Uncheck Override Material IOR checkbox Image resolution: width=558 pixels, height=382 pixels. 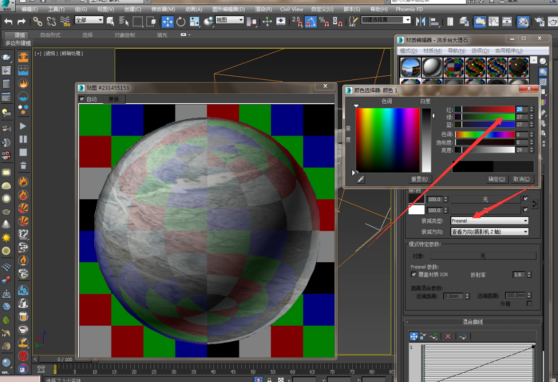point(413,275)
